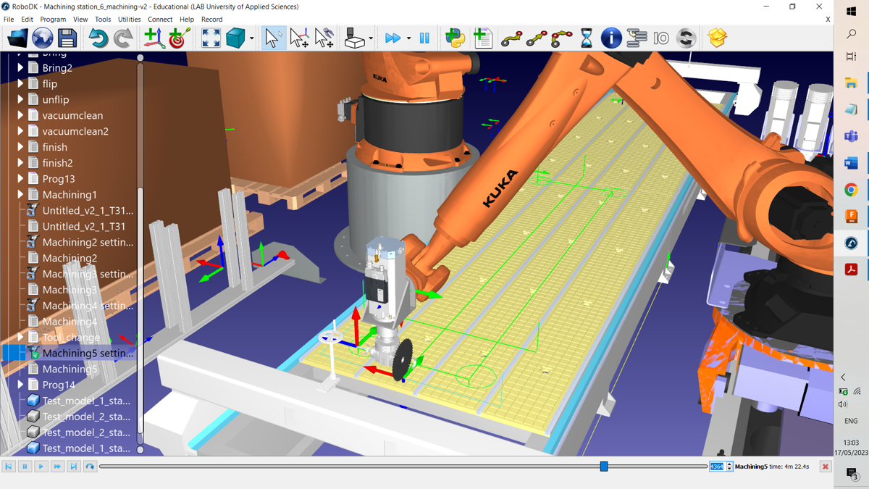The width and height of the screenshot is (869, 489).
Task: Select Machining5 program in the tree
Action: click(70, 369)
